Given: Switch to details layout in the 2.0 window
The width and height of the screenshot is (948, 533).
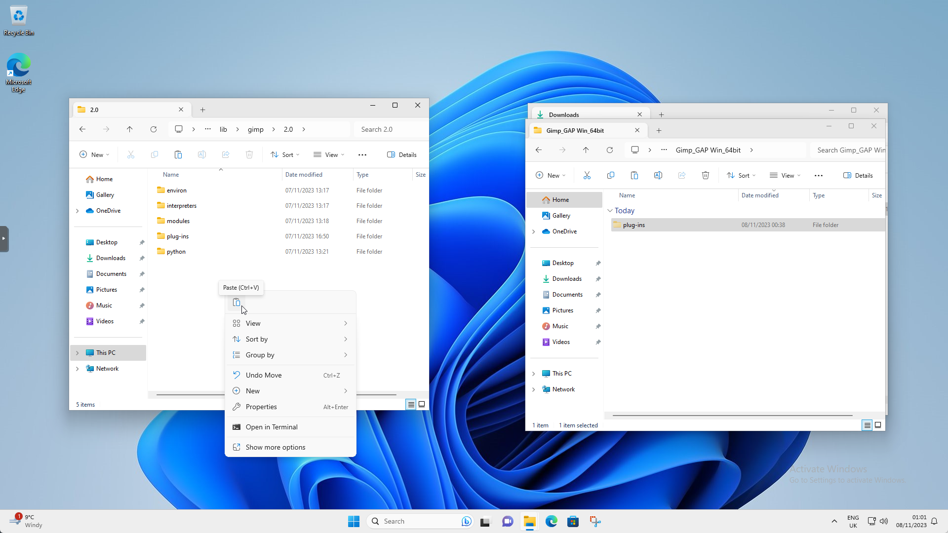Looking at the screenshot, I should [411, 404].
